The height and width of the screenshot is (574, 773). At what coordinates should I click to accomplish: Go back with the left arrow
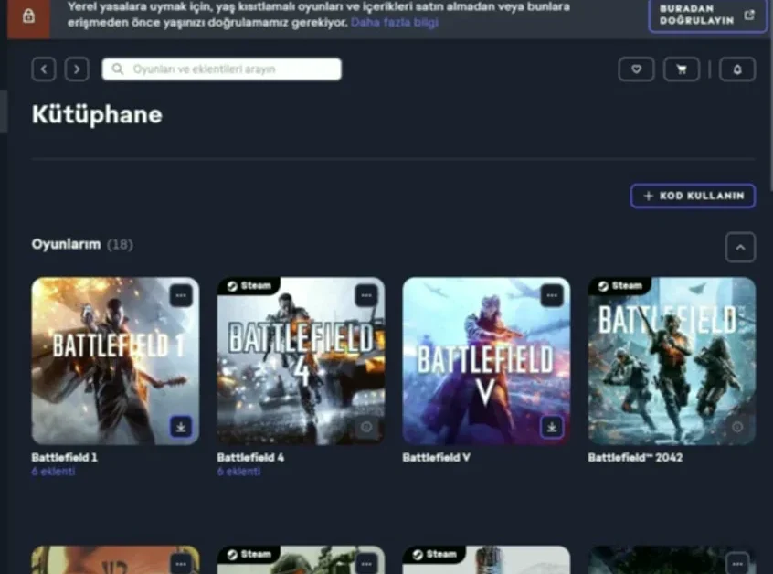(x=44, y=69)
